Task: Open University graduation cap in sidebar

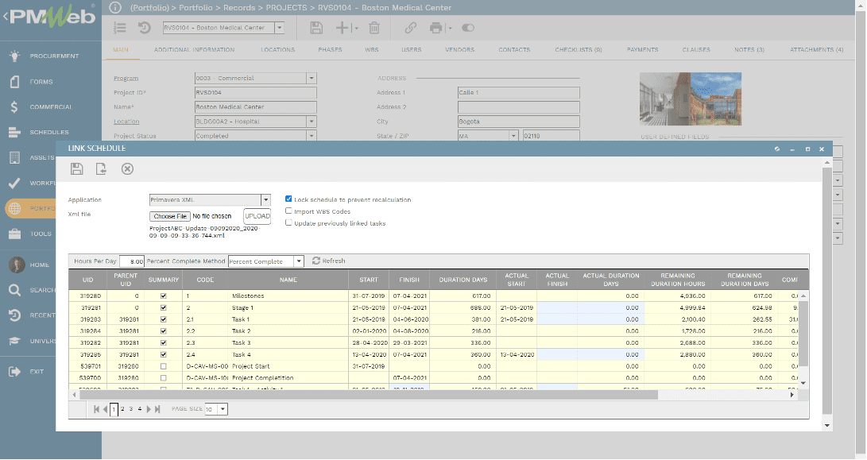Action: (x=14, y=341)
